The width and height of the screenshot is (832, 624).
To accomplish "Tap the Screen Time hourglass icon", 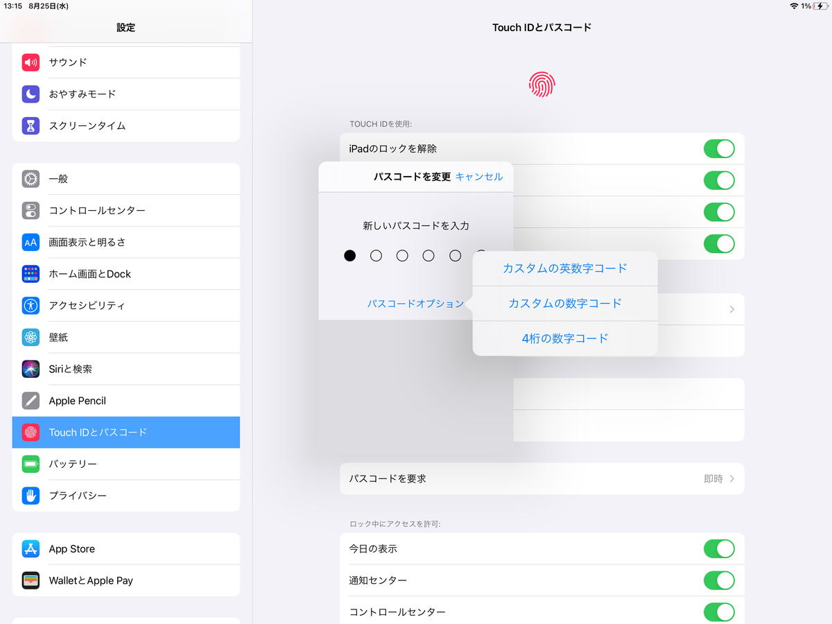I will [x=31, y=125].
